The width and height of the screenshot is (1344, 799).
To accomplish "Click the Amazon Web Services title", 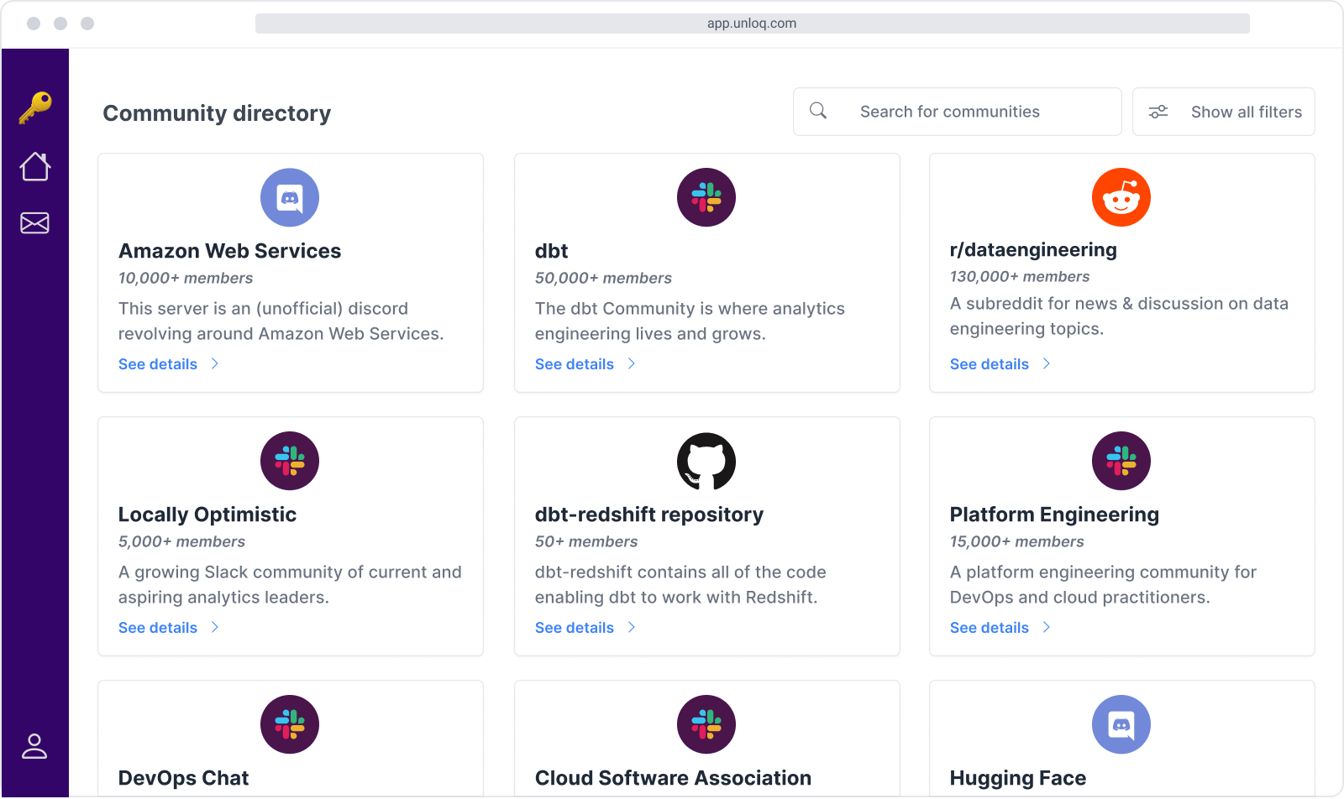I will pyautogui.click(x=229, y=251).
